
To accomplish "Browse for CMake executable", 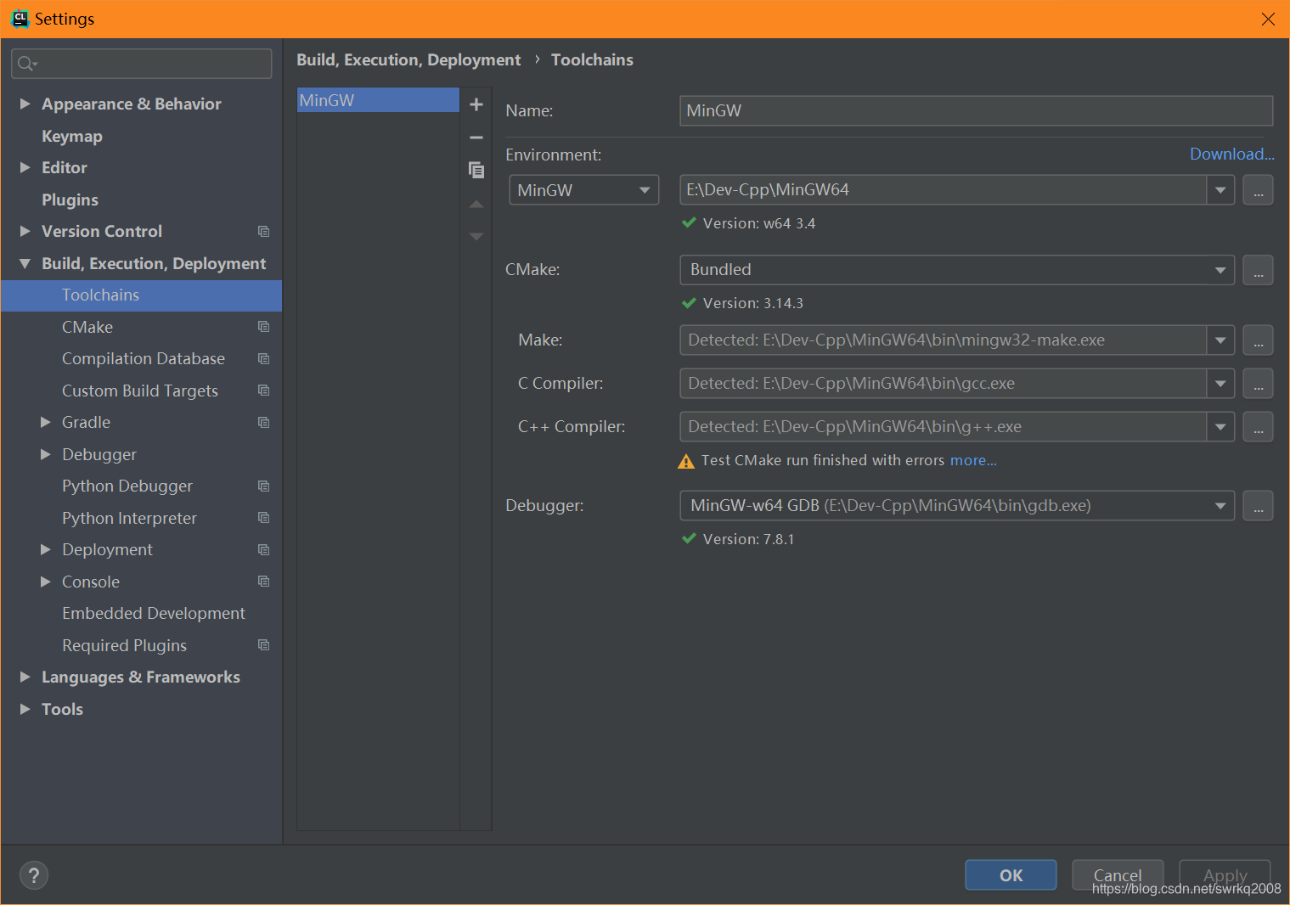I will click(x=1258, y=270).
